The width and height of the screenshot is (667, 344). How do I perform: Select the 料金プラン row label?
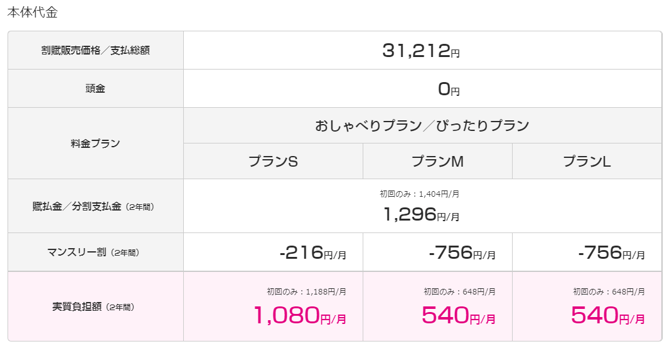point(95,143)
